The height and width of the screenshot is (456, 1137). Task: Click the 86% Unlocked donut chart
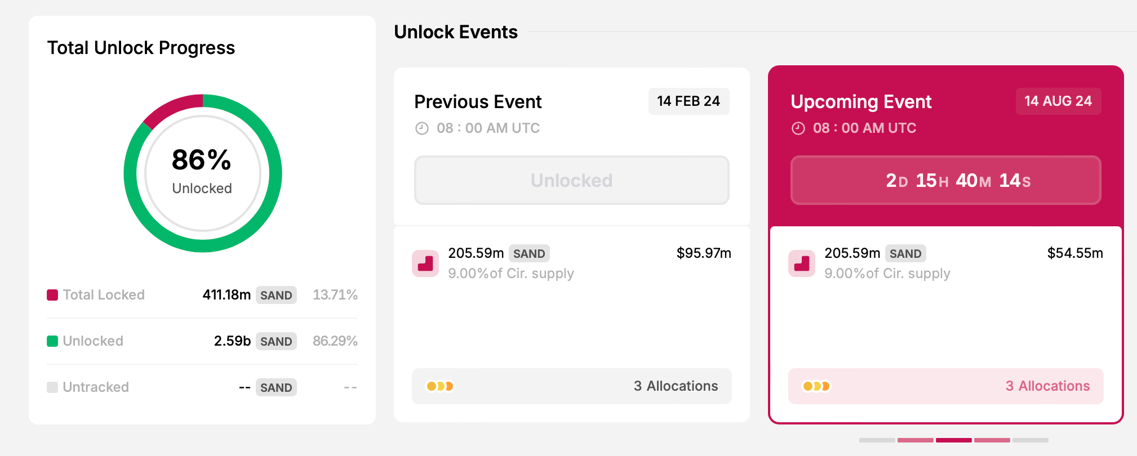coord(202,173)
